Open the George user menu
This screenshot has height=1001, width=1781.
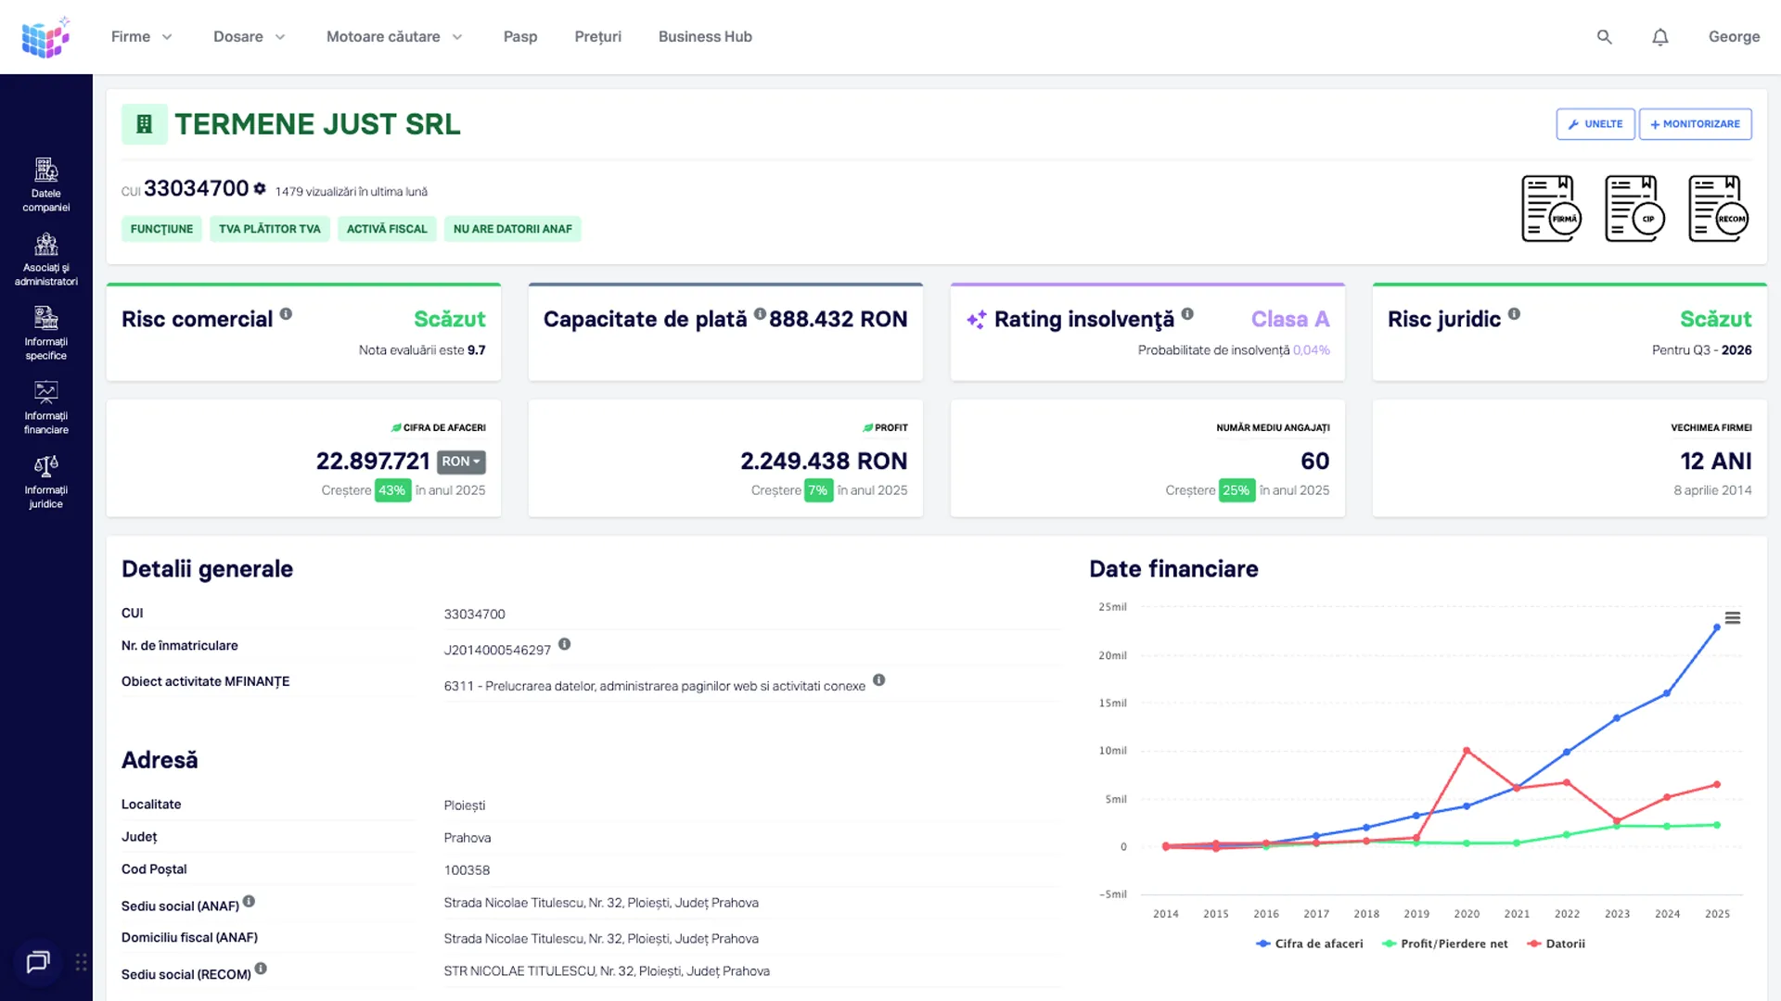(x=1734, y=37)
